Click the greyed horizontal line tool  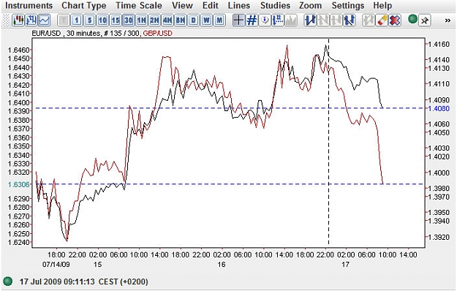[336, 20]
